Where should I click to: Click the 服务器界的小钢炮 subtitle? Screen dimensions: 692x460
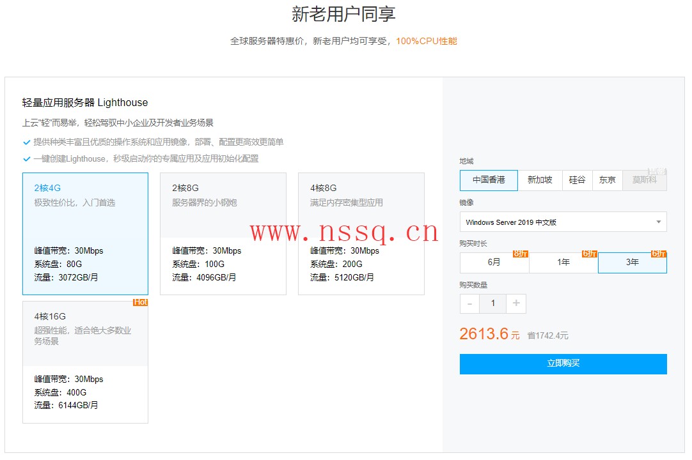[204, 203]
